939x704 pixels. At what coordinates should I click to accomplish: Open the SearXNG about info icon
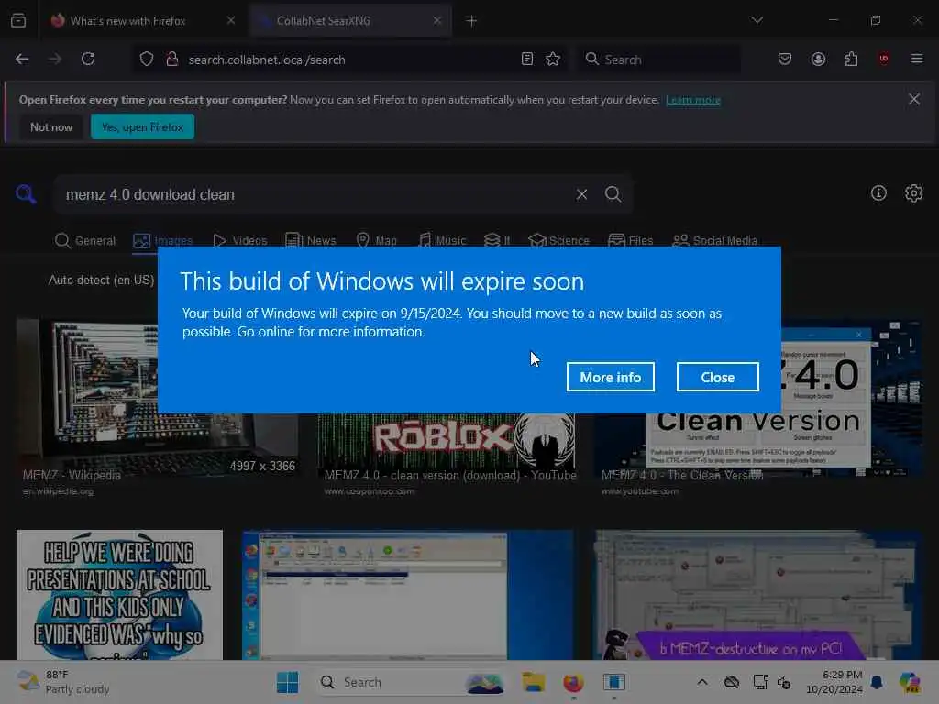pyautogui.click(x=878, y=192)
